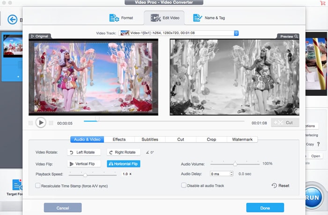
Task: Open the Watermark subtab
Action: [x=242, y=139]
